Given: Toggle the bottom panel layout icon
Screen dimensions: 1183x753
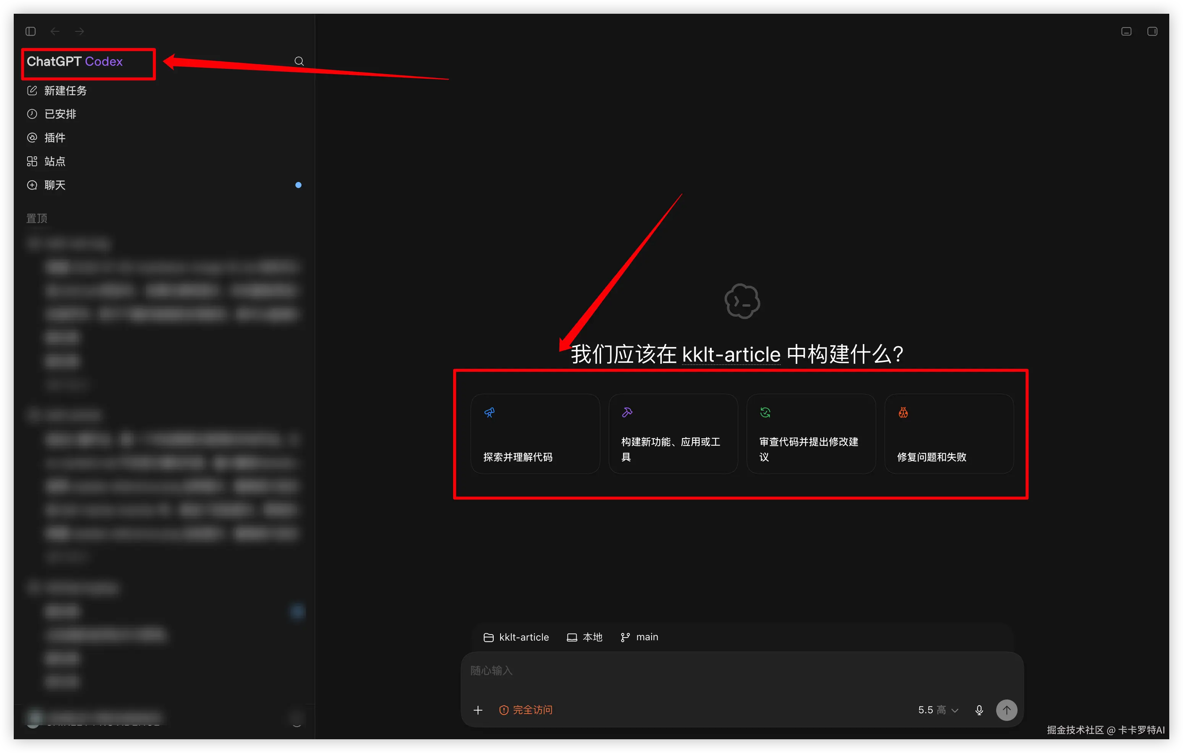Looking at the screenshot, I should point(1126,31).
